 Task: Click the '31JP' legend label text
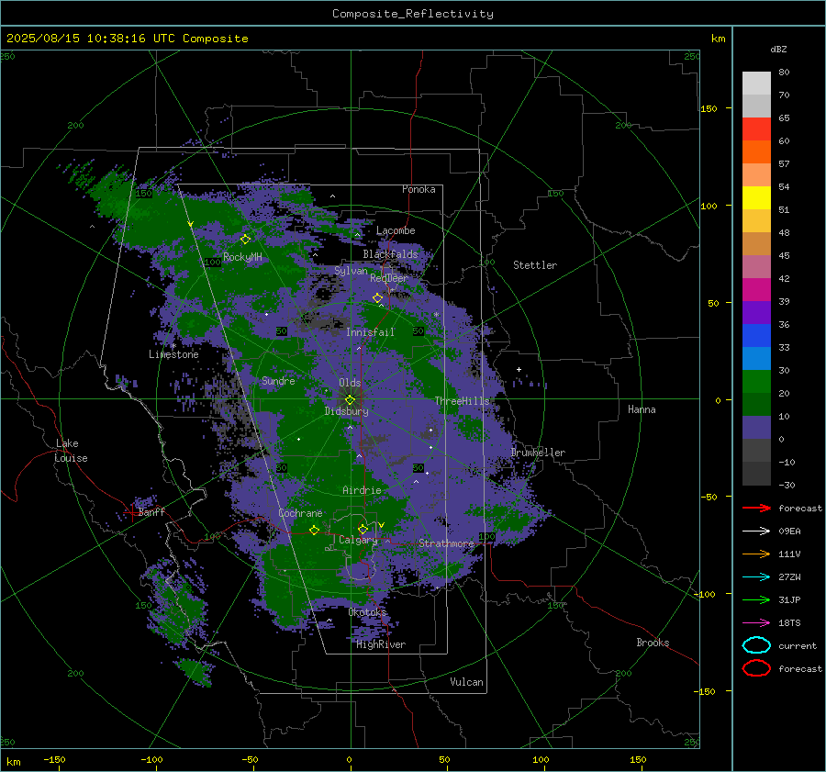coord(789,599)
